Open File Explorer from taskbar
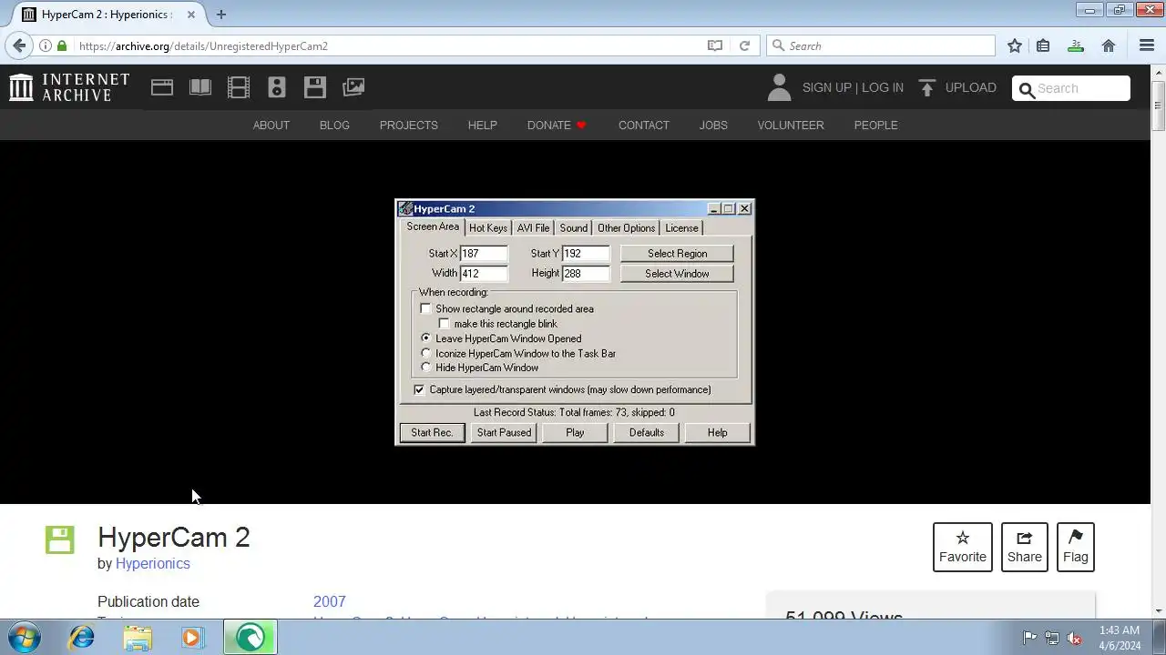This screenshot has width=1166, height=655. click(x=138, y=638)
